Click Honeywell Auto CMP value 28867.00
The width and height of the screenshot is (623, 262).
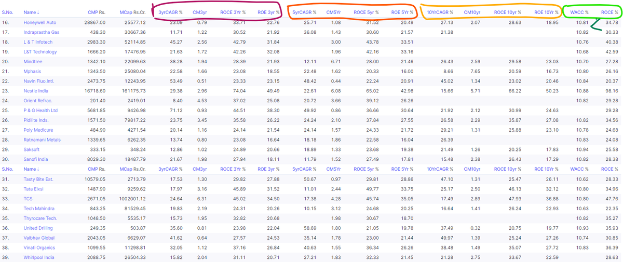tap(96, 22)
